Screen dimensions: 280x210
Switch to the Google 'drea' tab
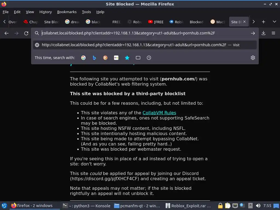click(72, 22)
